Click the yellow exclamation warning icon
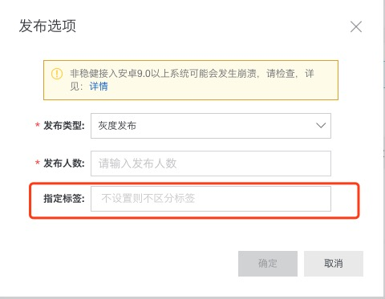This screenshot has height=299, width=385. (57, 74)
